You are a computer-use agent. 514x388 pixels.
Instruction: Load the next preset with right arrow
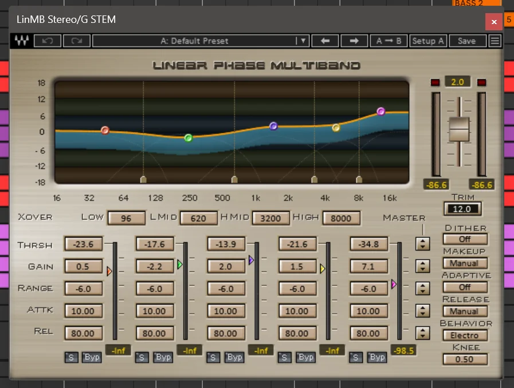pyautogui.click(x=354, y=41)
